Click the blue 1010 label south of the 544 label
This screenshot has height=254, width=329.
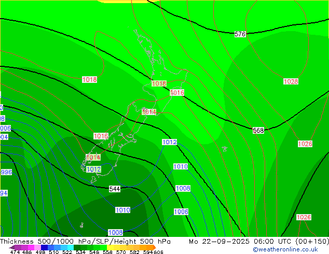123,210
